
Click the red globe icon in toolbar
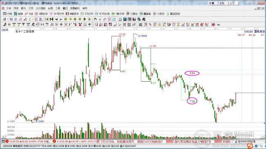click(214, 25)
